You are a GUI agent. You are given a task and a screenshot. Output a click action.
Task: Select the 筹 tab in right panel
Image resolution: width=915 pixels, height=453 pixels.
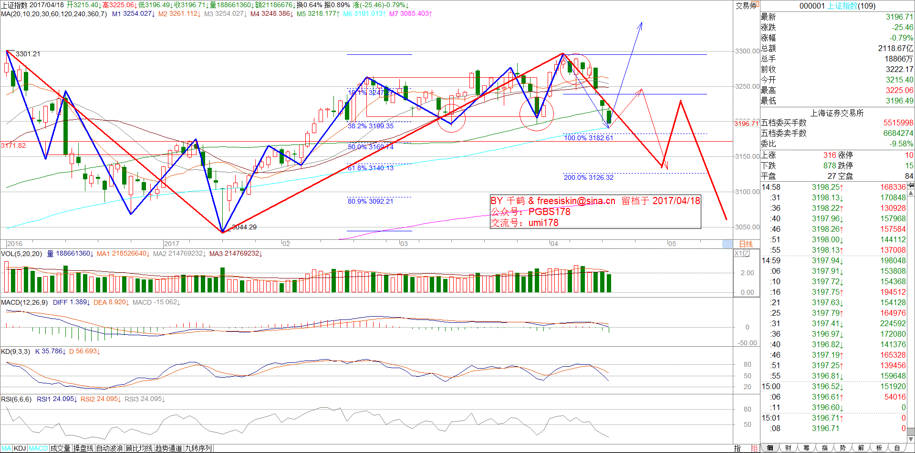pyautogui.click(x=806, y=448)
